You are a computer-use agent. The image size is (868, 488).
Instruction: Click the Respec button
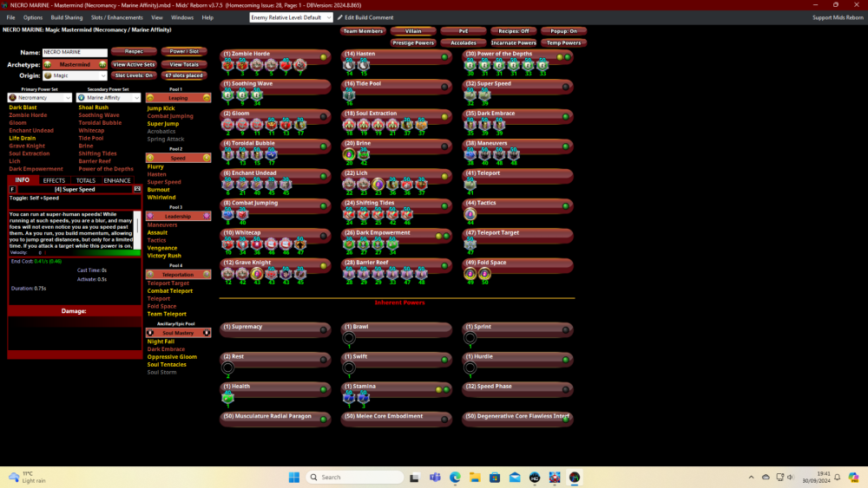click(134, 51)
